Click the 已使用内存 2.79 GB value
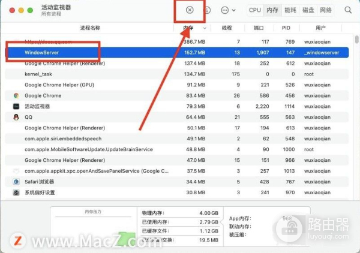The width and height of the screenshot is (360, 253). 209,222
